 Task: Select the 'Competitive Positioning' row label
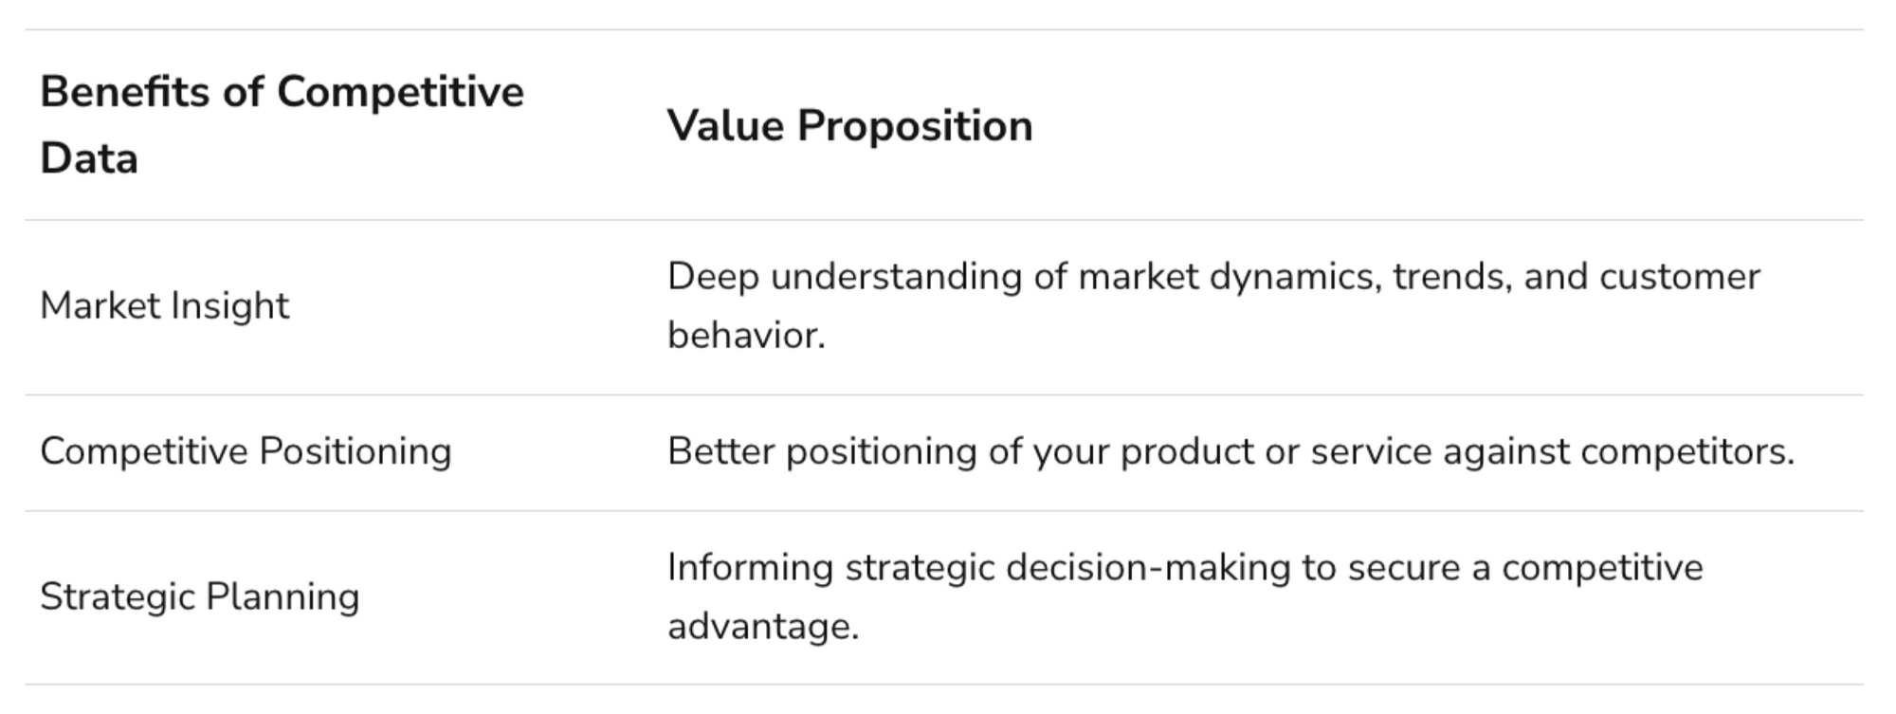pos(246,451)
